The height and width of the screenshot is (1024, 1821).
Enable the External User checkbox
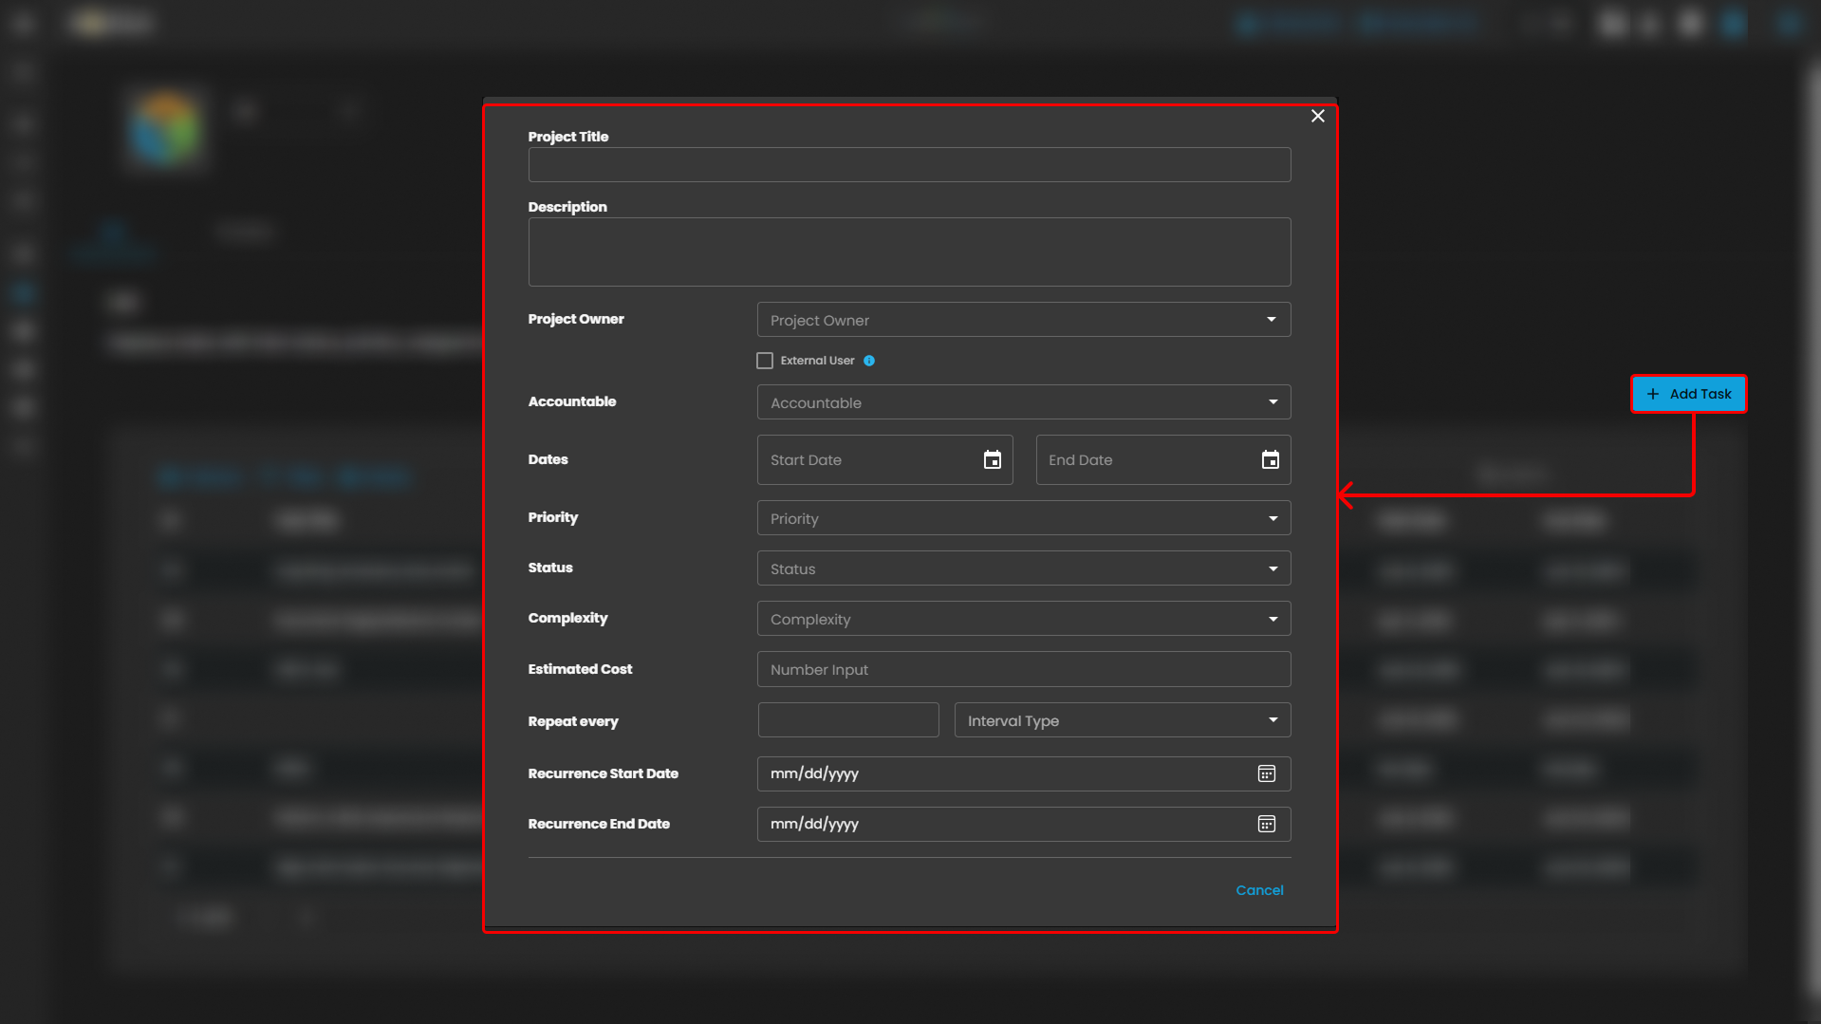[x=765, y=361]
